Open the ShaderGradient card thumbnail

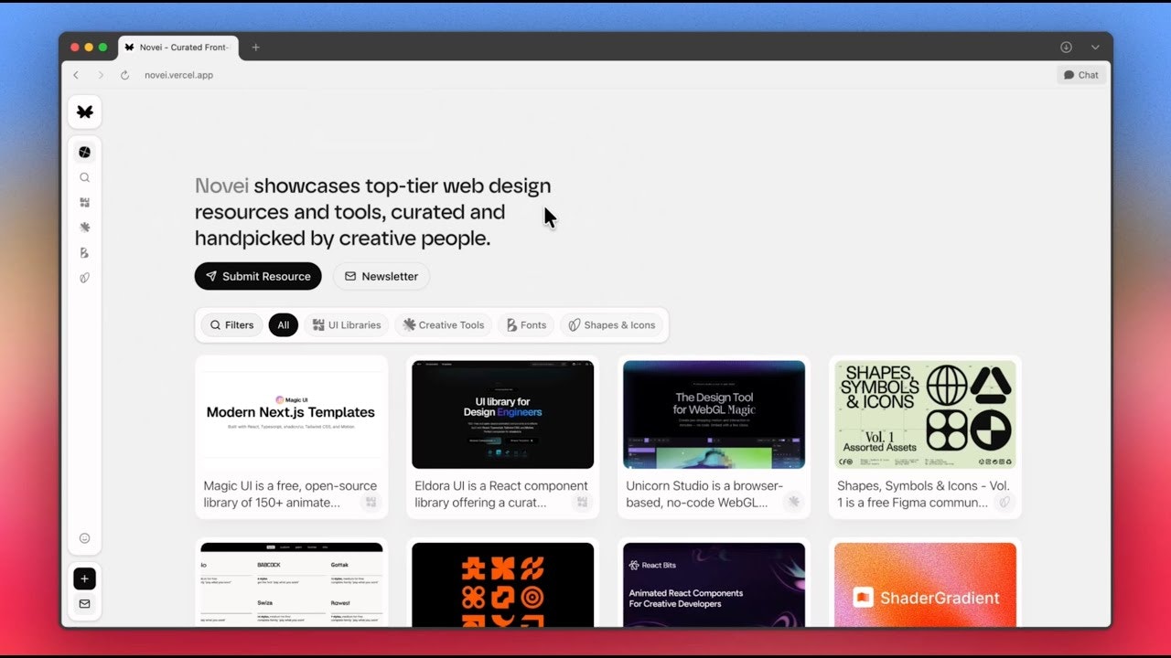[x=926, y=585]
